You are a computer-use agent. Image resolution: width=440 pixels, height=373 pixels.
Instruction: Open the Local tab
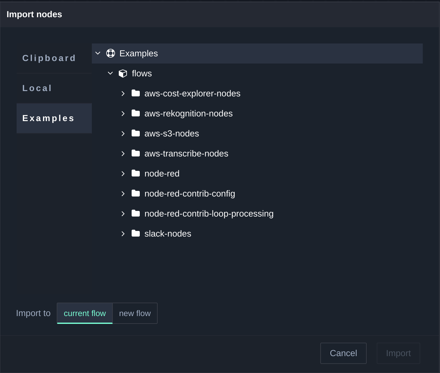point(37,88)
